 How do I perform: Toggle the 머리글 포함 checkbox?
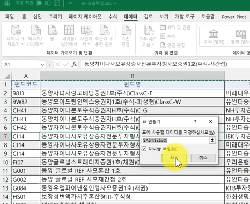[144, 149]
